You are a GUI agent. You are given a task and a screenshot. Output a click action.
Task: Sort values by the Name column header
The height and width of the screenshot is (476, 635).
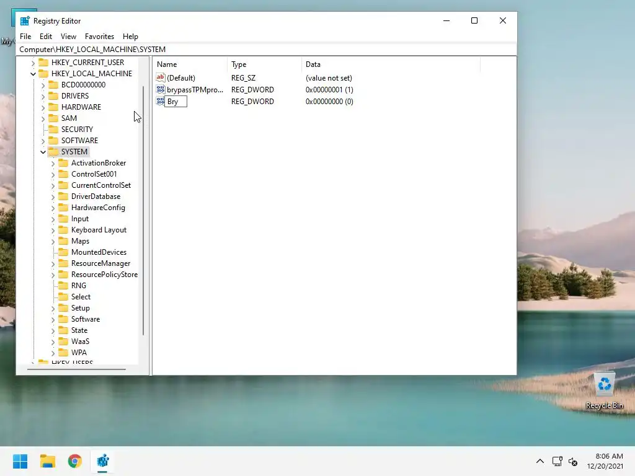(x=190, y=64)
